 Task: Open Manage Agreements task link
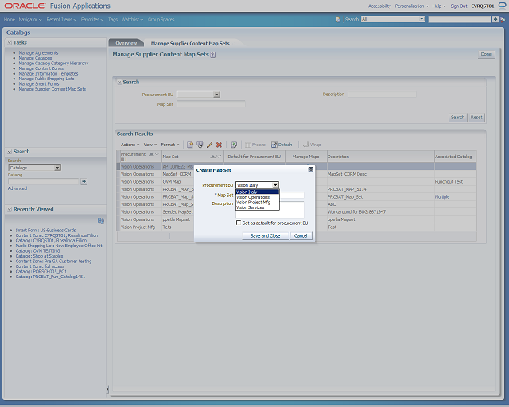point(38,53)
